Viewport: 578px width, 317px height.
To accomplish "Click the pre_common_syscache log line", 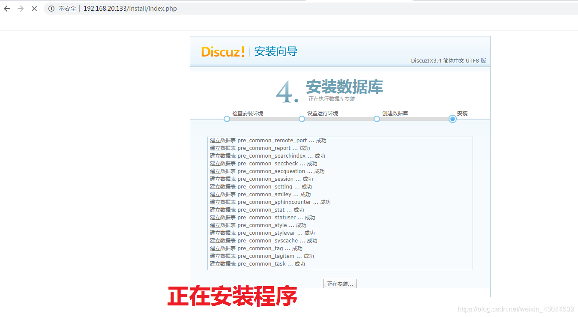I will tap(264, 241).
